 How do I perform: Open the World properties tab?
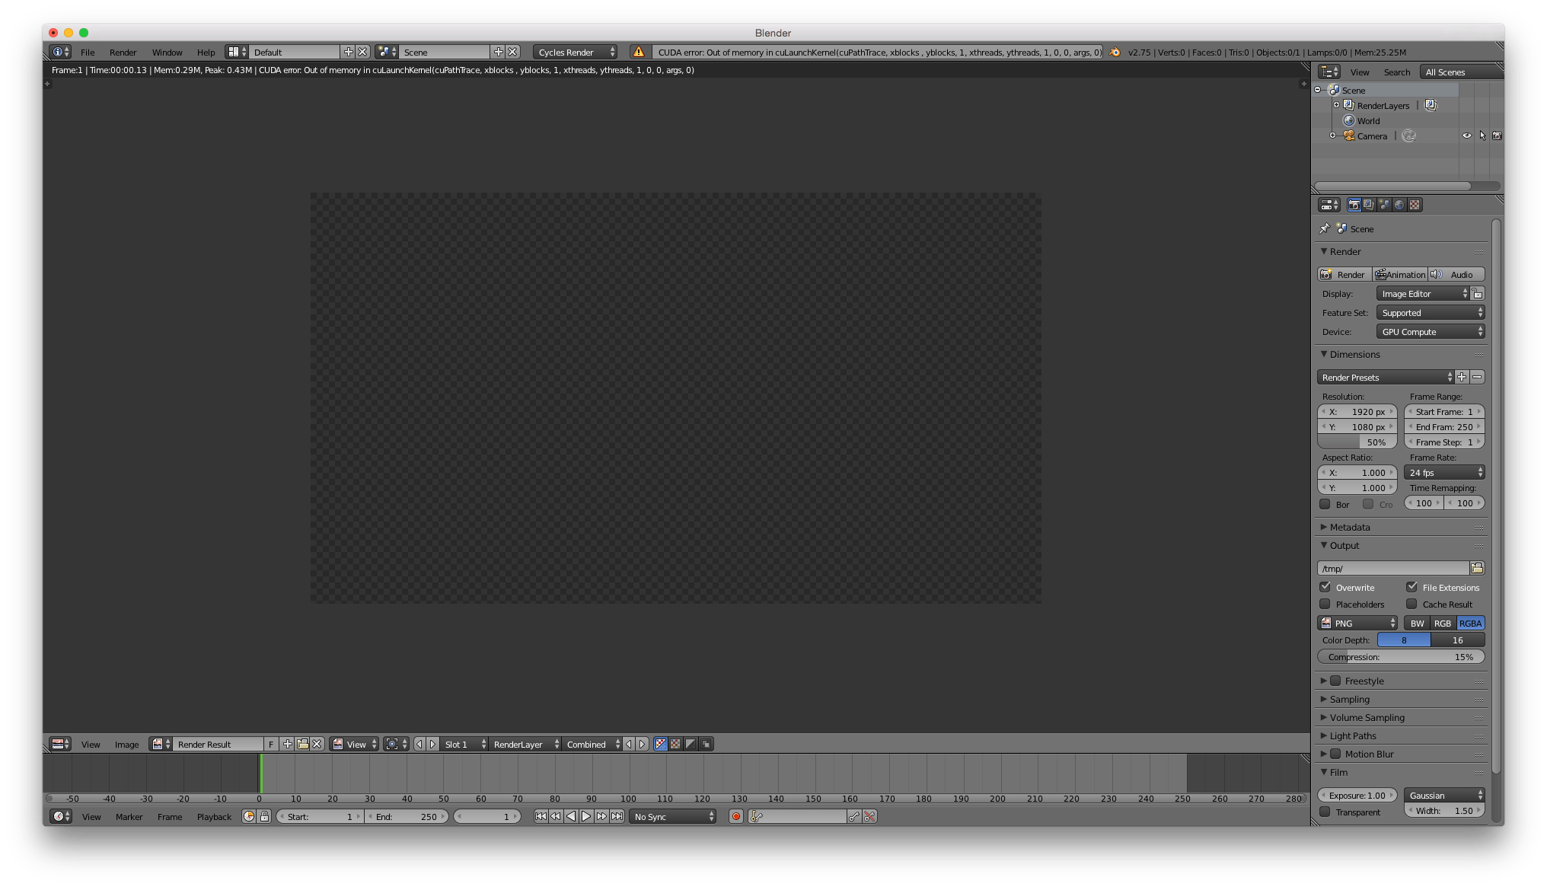[x=1400, y=204]
